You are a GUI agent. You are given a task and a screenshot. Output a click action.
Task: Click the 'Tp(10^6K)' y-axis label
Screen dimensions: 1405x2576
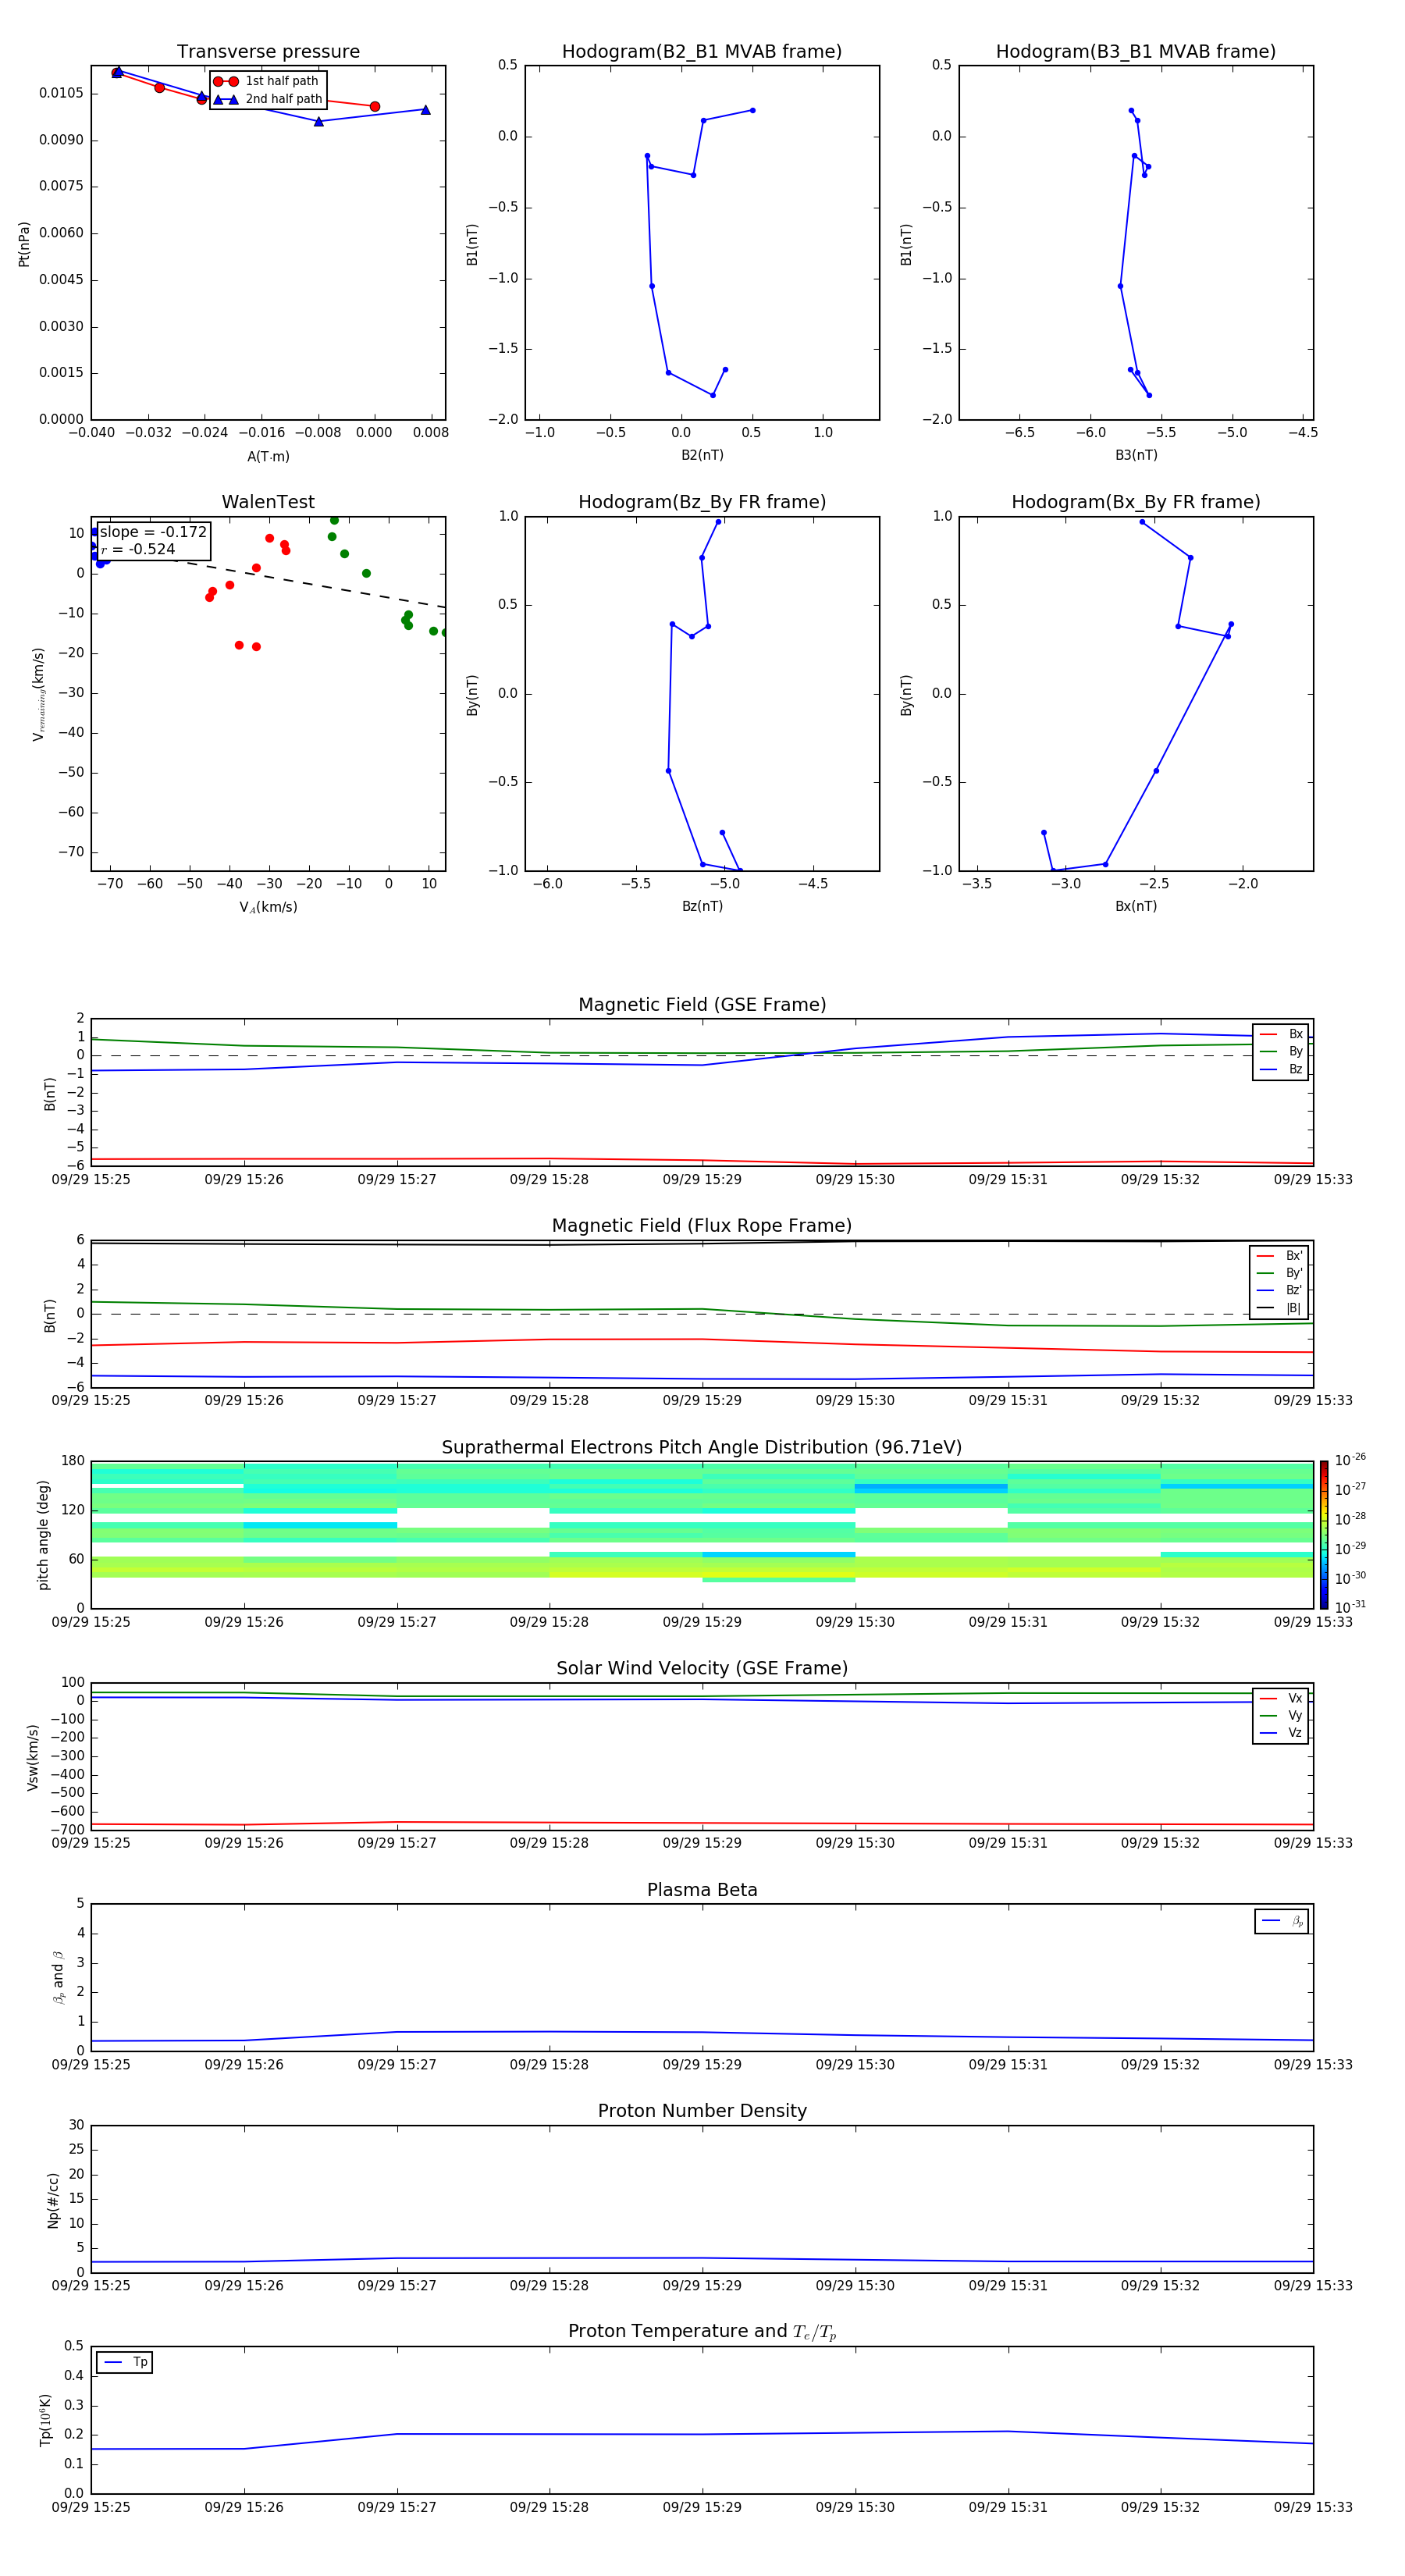(46, 2420)
